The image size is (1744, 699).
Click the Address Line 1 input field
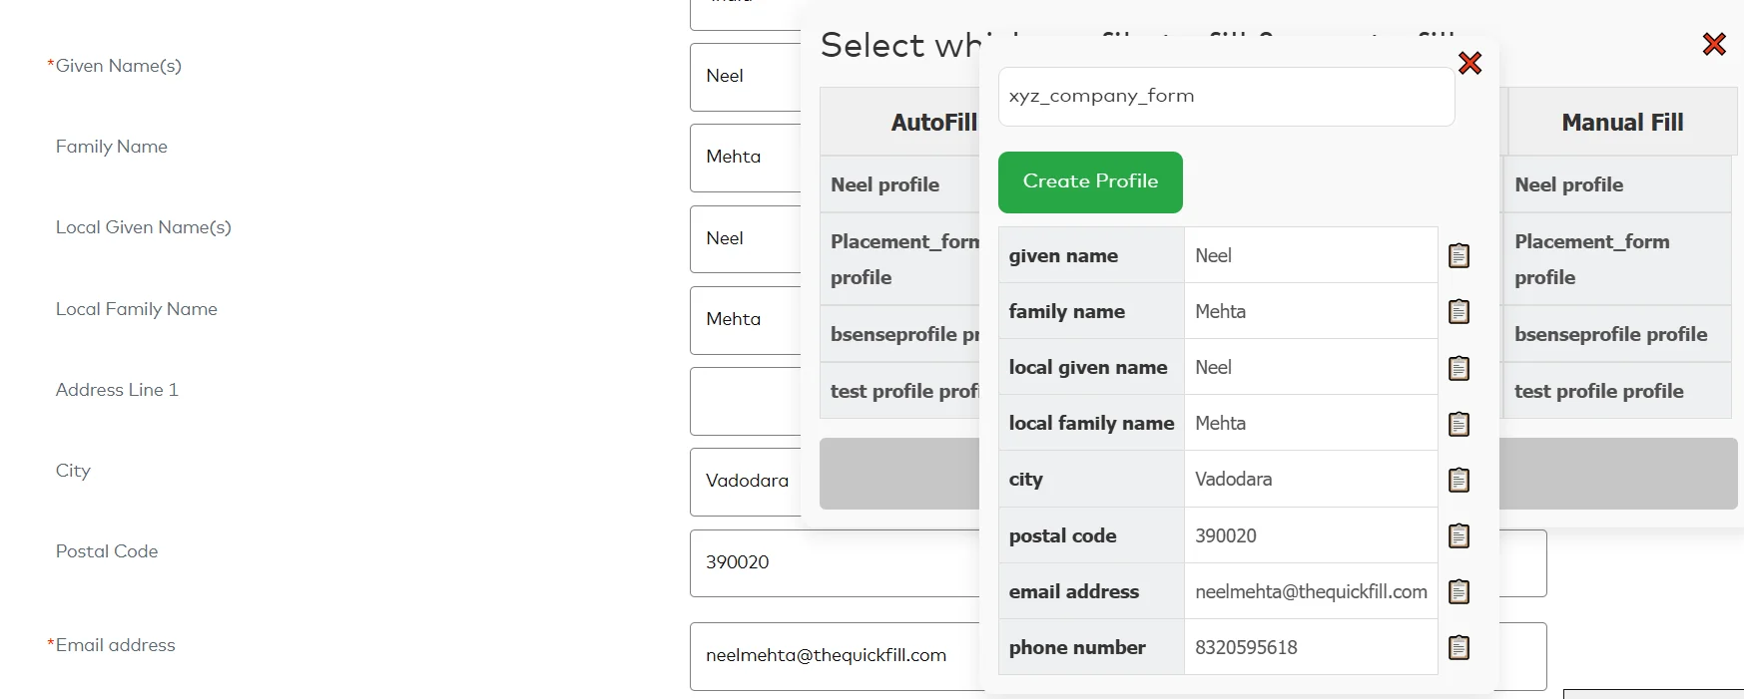point(744,401)
